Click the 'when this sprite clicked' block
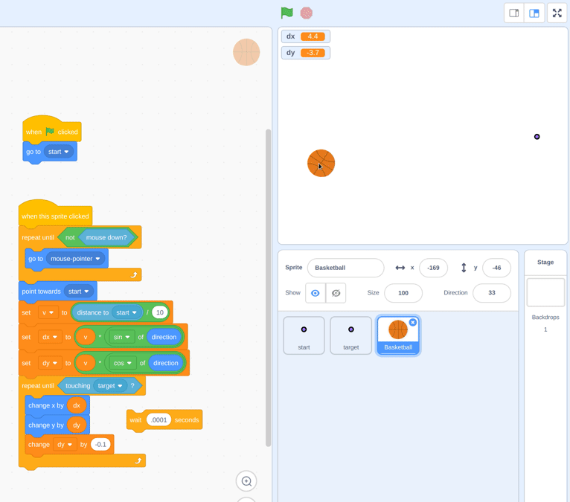 55,214
